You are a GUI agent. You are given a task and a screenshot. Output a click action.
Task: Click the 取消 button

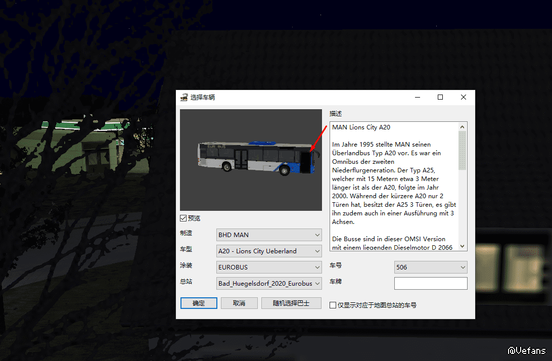pyautogui.click(x=239, y=303)
